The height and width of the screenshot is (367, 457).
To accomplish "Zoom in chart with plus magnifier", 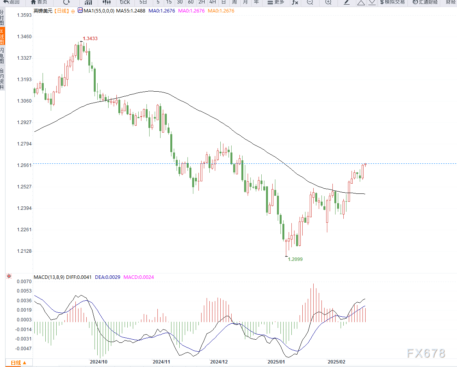I will point(328,2).
